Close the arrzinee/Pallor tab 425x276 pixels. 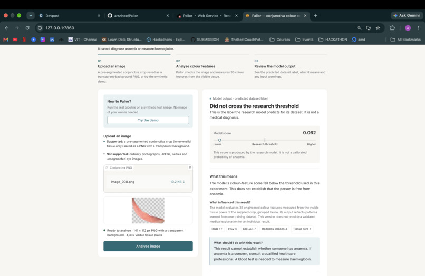(x=168, y=16)
